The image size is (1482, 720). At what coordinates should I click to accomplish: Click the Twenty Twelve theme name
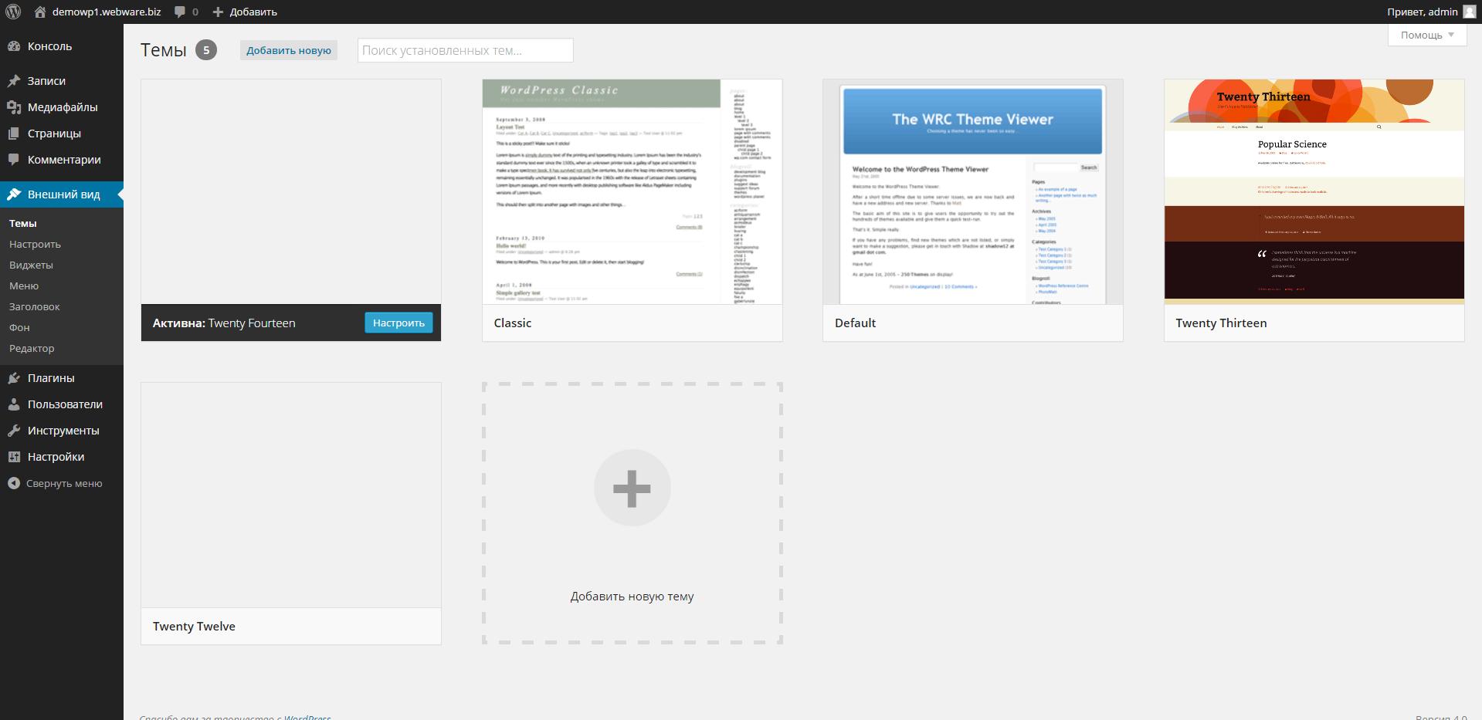tap(194, 626)
